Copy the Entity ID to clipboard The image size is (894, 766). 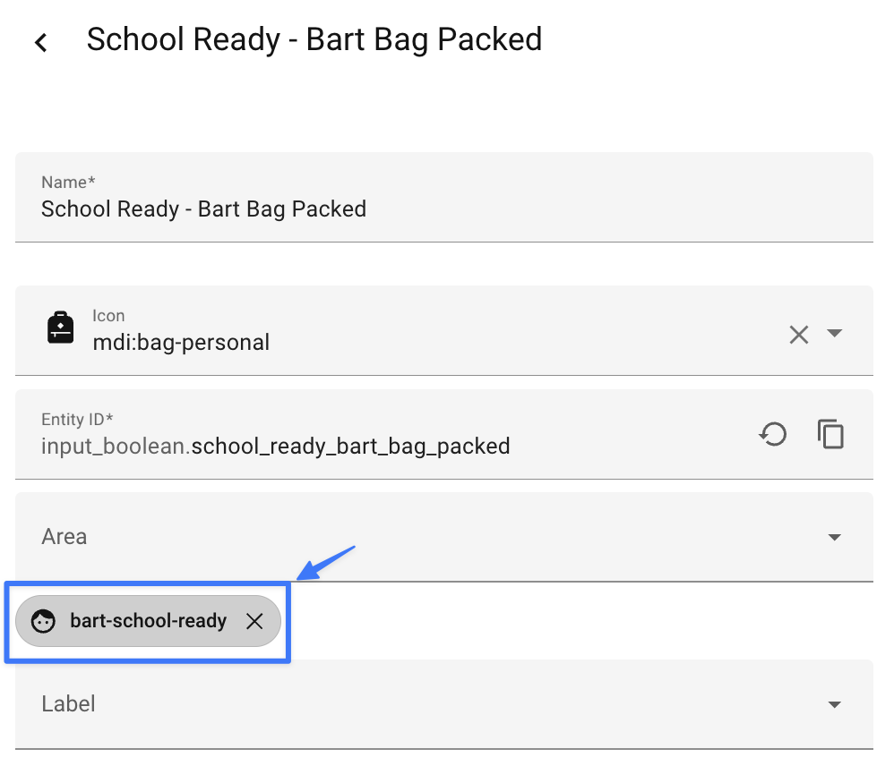830,435
